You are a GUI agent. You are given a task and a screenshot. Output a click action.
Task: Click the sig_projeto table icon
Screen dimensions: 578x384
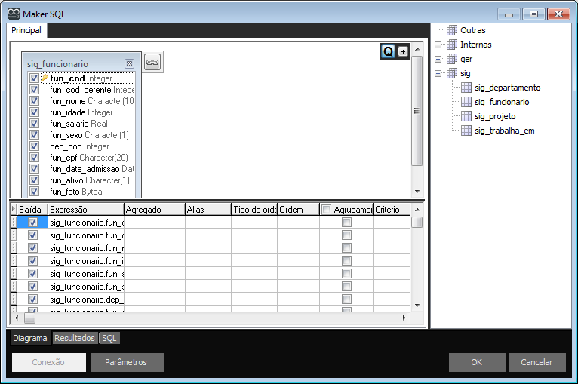[x=466, y=116]
